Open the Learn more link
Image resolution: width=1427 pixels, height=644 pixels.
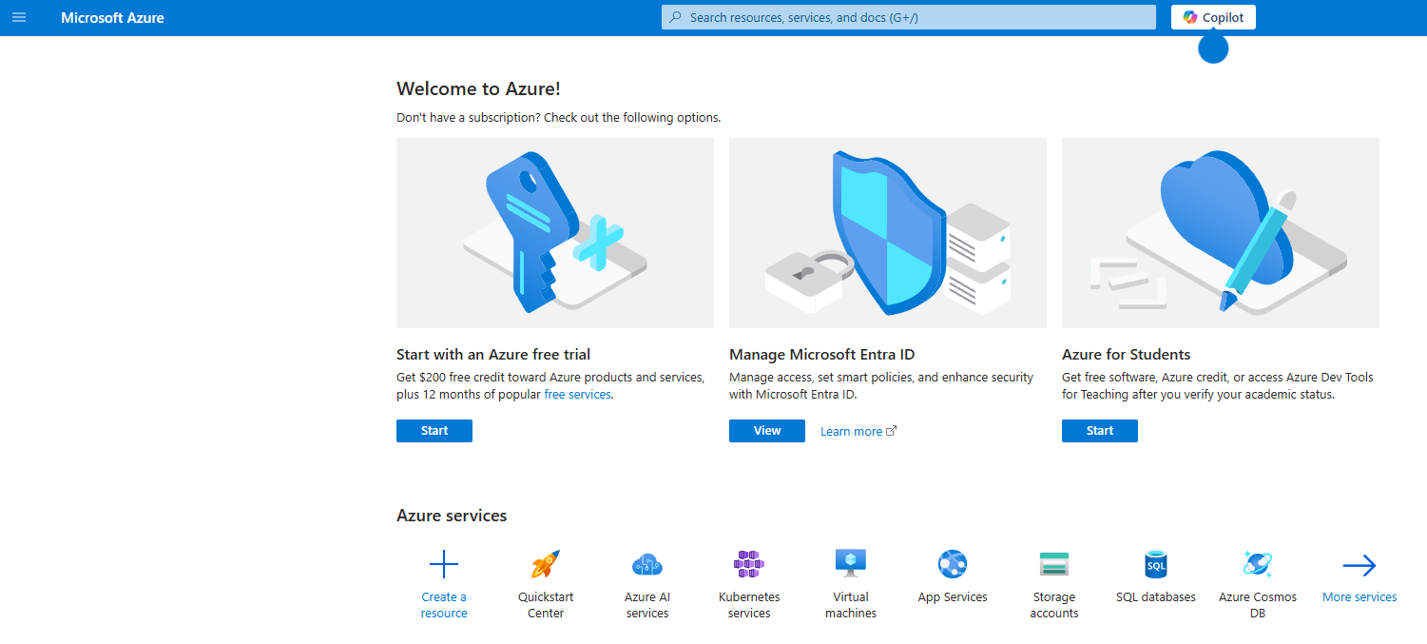point(852,432)
